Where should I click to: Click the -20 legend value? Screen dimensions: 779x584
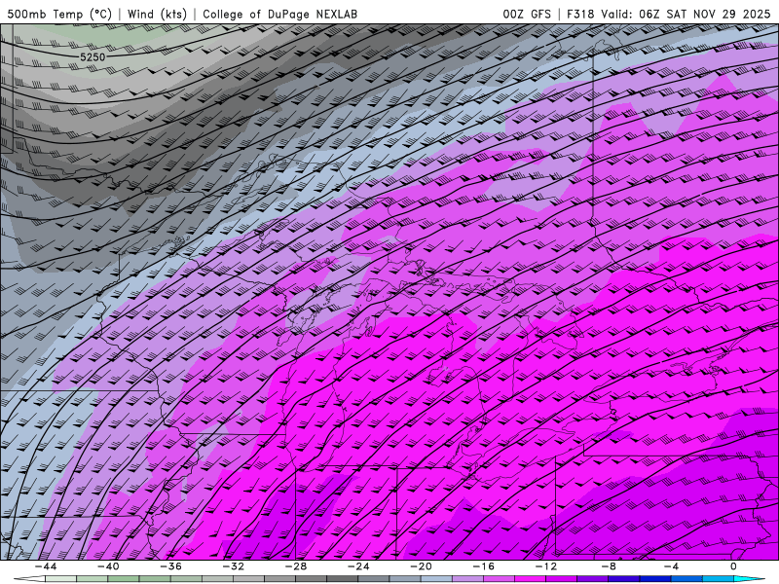tap(422, 566)
